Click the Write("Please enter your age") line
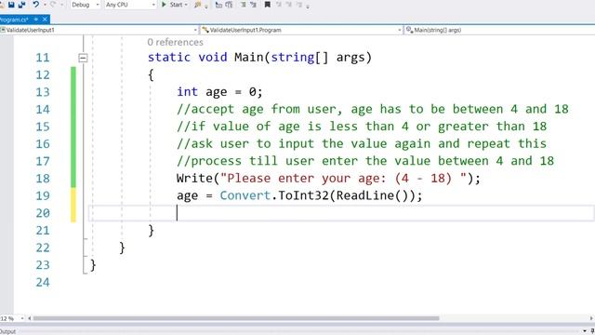The height and width of the screenshot is (335, 595). pyautogui.click(x=328, y=179)
